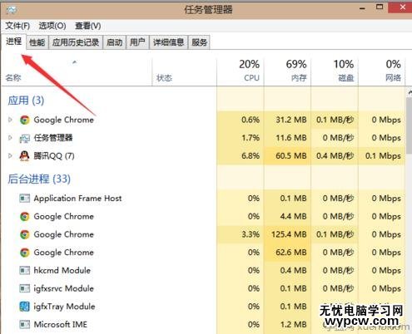Select the 进程 tab
This screenshot has width=412, height=334.
(x=14, y=42)
